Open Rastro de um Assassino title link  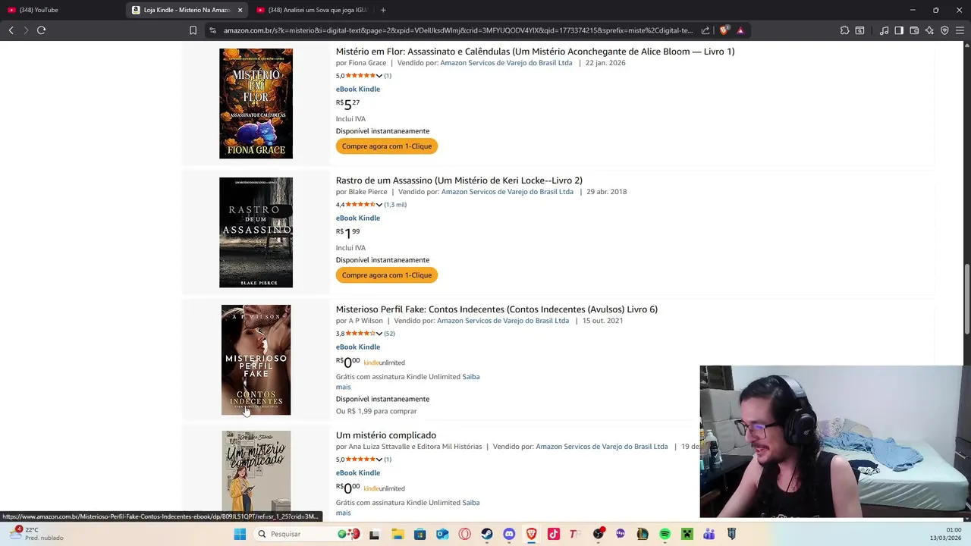point(459,180)
